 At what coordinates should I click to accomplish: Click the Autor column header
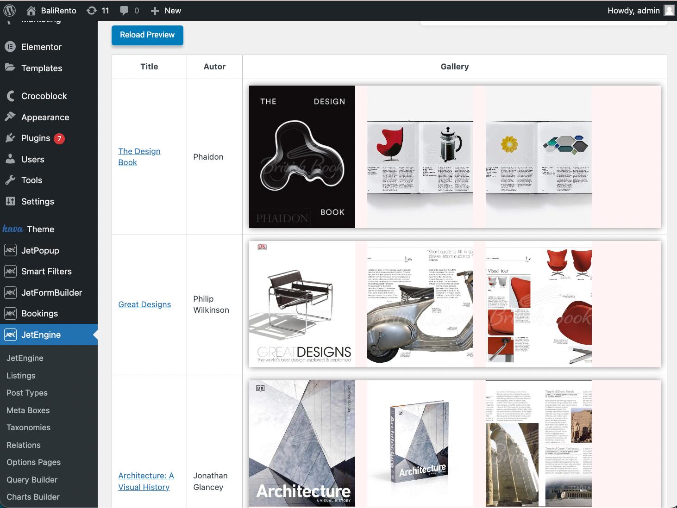[x=214, y=67]
